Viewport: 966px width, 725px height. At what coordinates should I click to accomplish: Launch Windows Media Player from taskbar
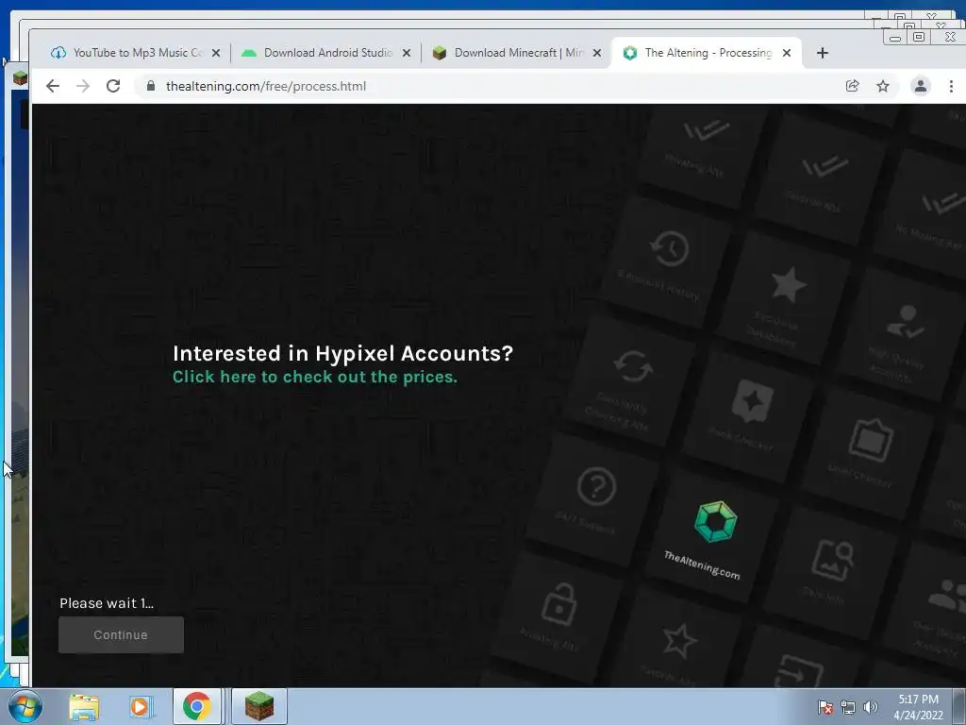coord(141,707)
